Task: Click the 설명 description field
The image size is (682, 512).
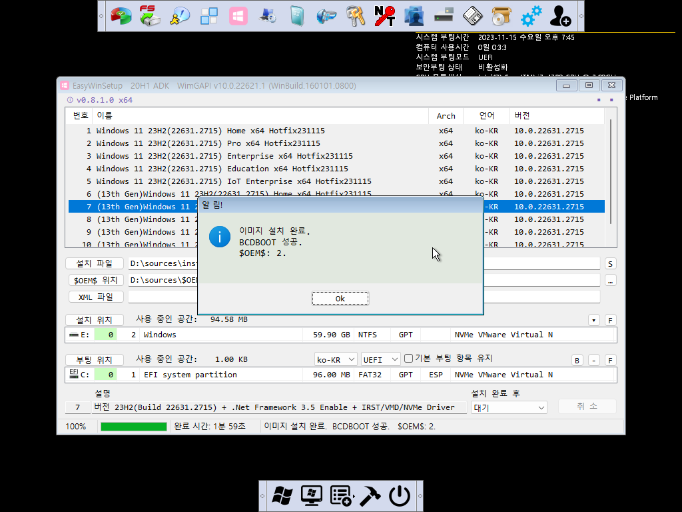Action: (x=280, y=407)
